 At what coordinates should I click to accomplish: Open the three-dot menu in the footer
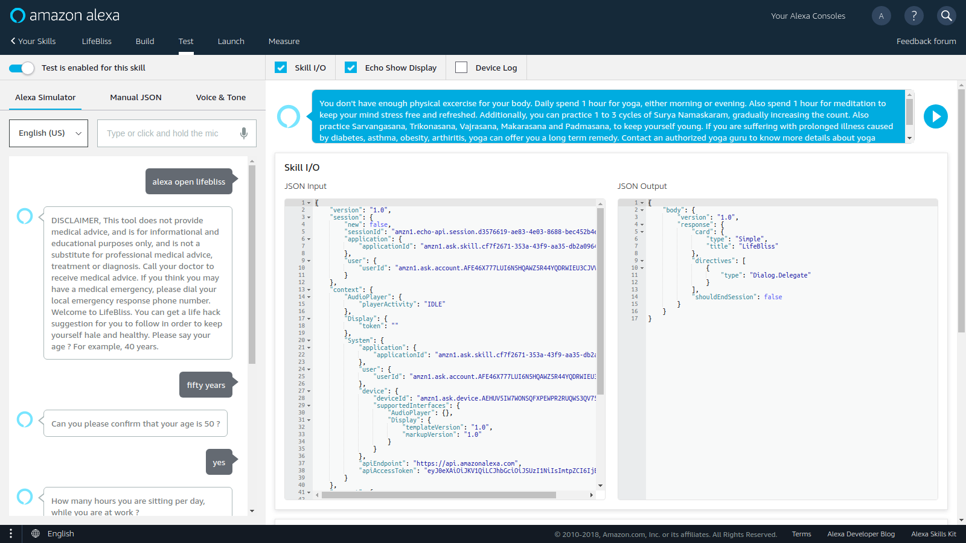11,533
